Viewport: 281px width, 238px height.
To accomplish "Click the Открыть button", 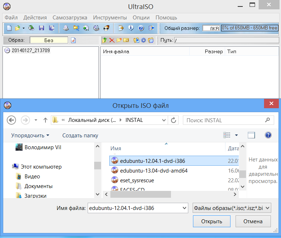I will 212,221.
